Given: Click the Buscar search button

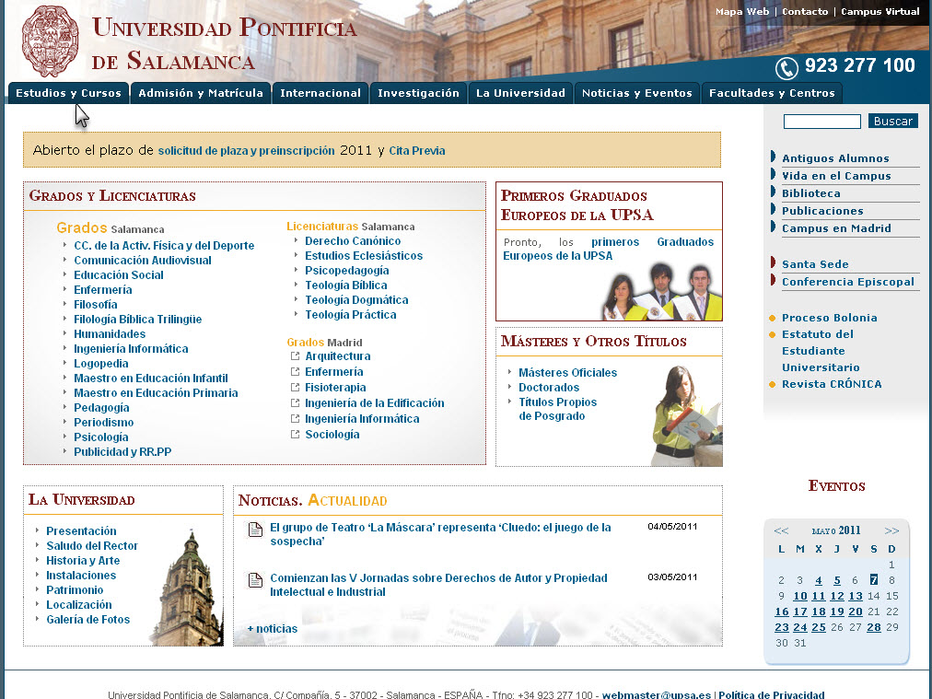Looking at the screenshot, I should coord(892,122).
